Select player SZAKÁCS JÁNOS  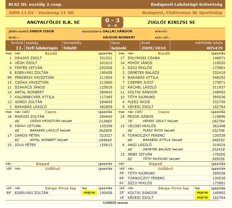(30, 87)
